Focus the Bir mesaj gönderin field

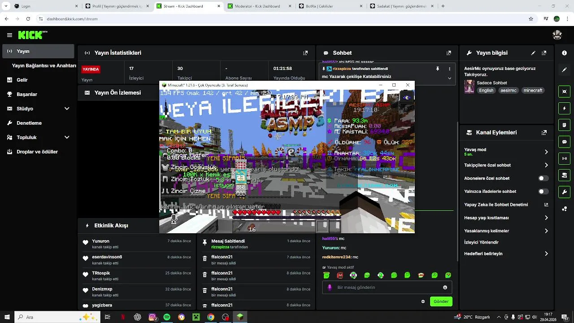(387, 288)
